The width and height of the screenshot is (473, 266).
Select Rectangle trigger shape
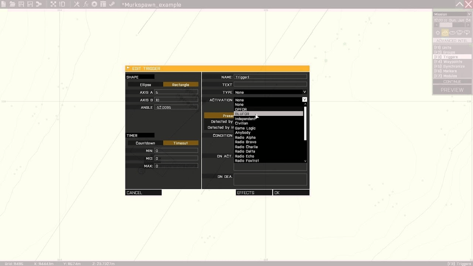(x=181, y=85)
